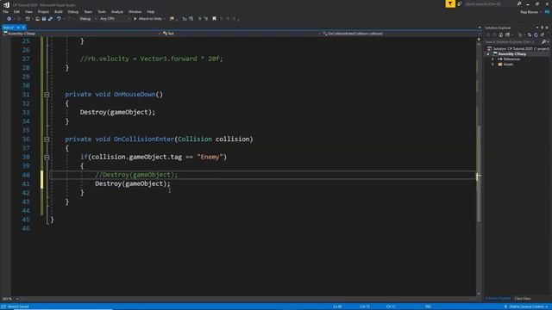Collapse the if-statement outline on line 38
This screenshot has height=310, width=552.
tap(47, 157)
